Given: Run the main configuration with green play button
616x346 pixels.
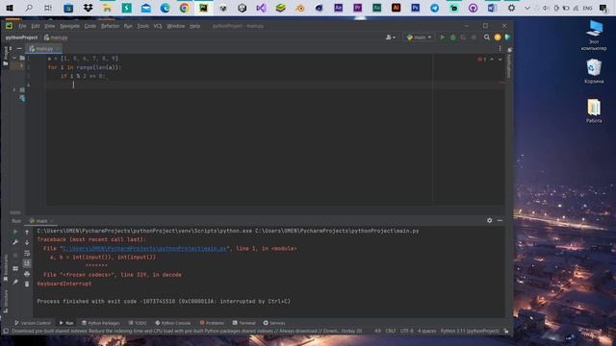Looking at the screenshot, I should 443,37.
